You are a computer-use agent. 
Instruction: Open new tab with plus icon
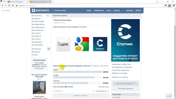(x=53, y=2)
